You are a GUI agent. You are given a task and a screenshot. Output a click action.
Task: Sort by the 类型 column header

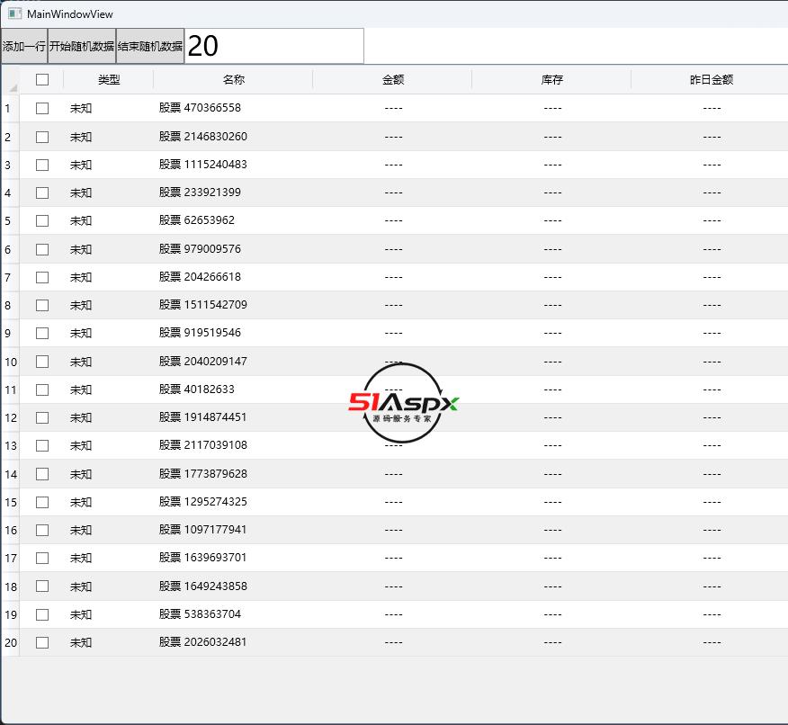109,79
